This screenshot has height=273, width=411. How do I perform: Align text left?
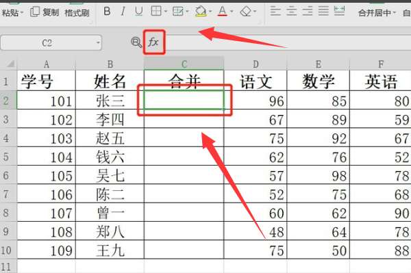tap(275, 11)
